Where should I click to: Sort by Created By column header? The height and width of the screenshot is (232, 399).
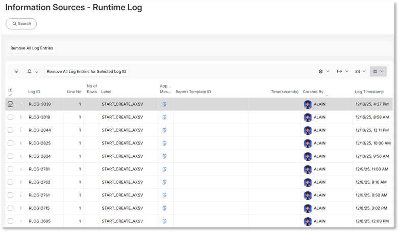(x=313, y=92)
